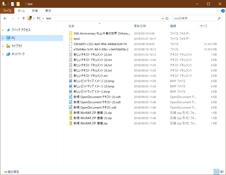Open the Help question mark icon
This screenshot has height=175, width=226.
(223, 11)
